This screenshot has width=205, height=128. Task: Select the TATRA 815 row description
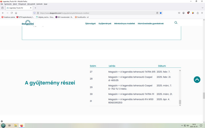coord(132,72)
